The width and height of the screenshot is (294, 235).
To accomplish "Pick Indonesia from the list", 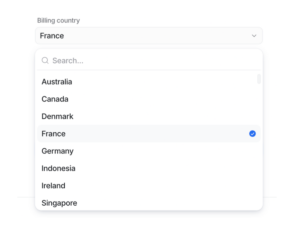I will pyautogui.click(x=58, y=168).
